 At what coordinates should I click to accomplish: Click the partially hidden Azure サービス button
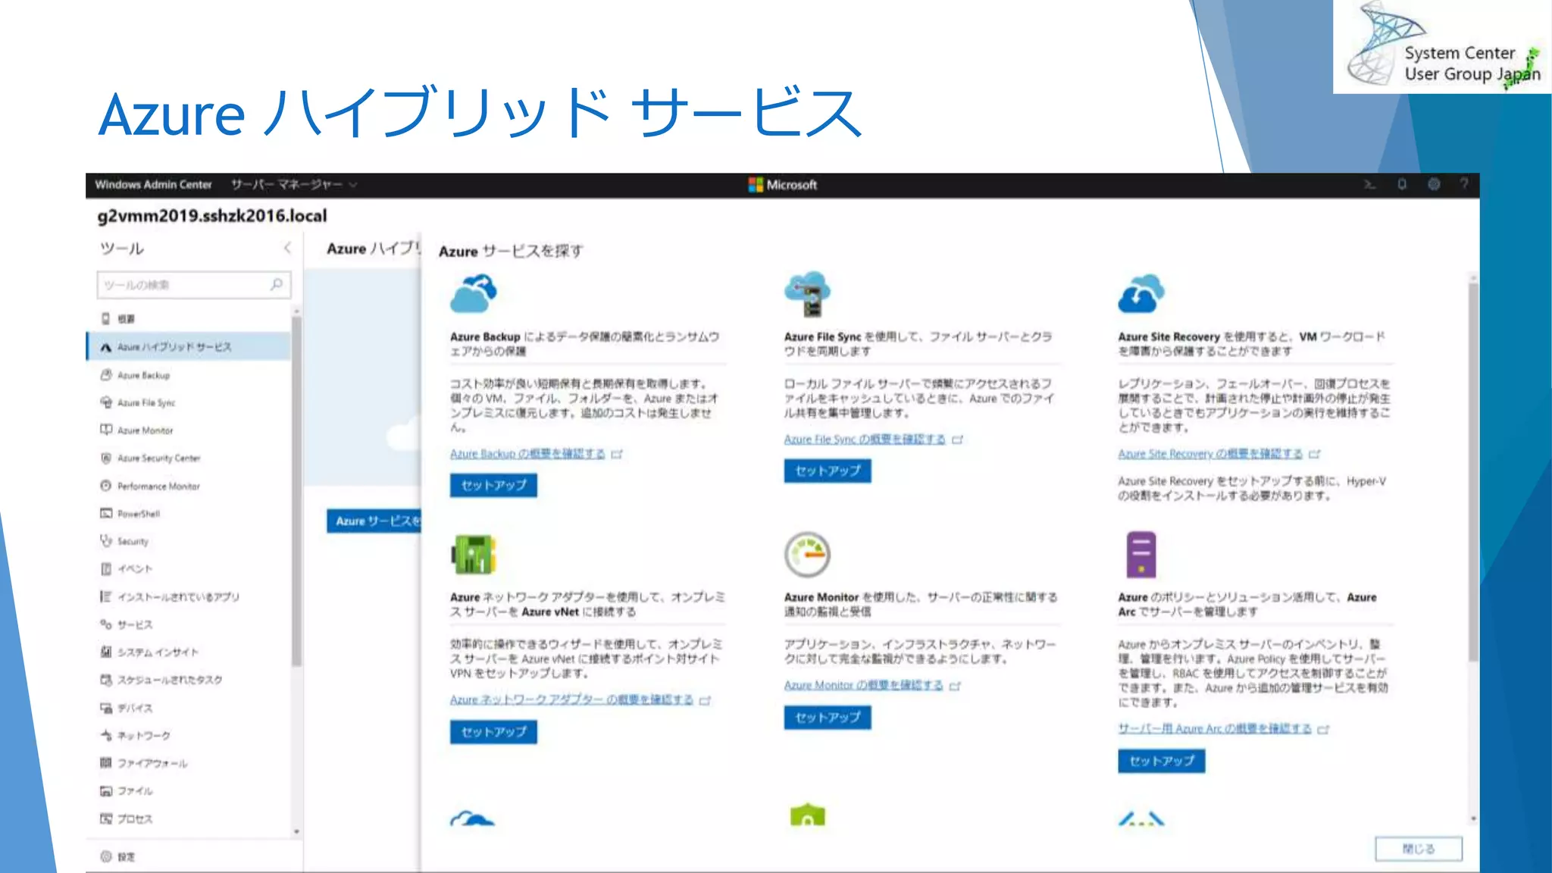(x=374, y=521)
